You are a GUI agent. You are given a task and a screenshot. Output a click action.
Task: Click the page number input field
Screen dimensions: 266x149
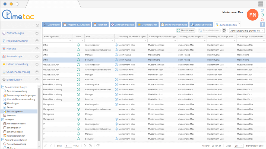tap(68, 146)
